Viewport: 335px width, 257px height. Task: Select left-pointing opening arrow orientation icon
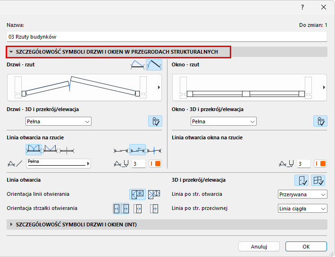(x=154, y=209)
